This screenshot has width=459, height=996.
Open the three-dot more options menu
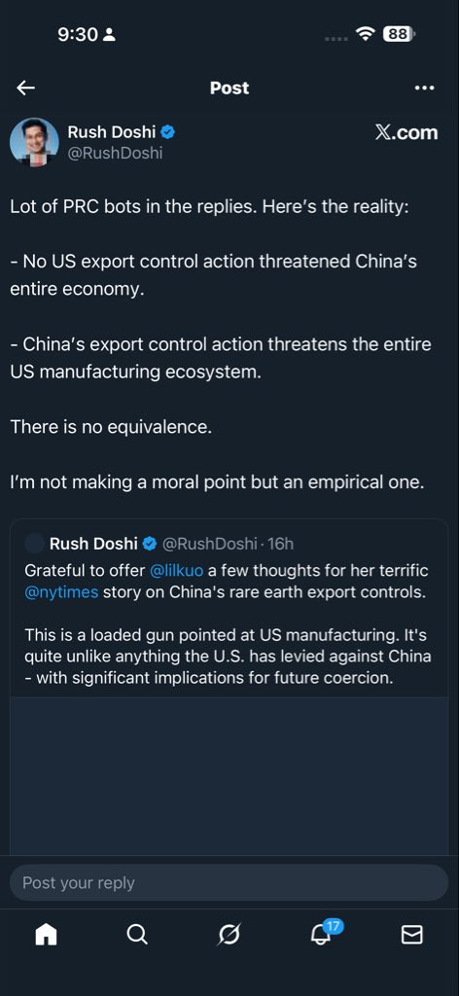pyautogui.click(x=424, y=88)
